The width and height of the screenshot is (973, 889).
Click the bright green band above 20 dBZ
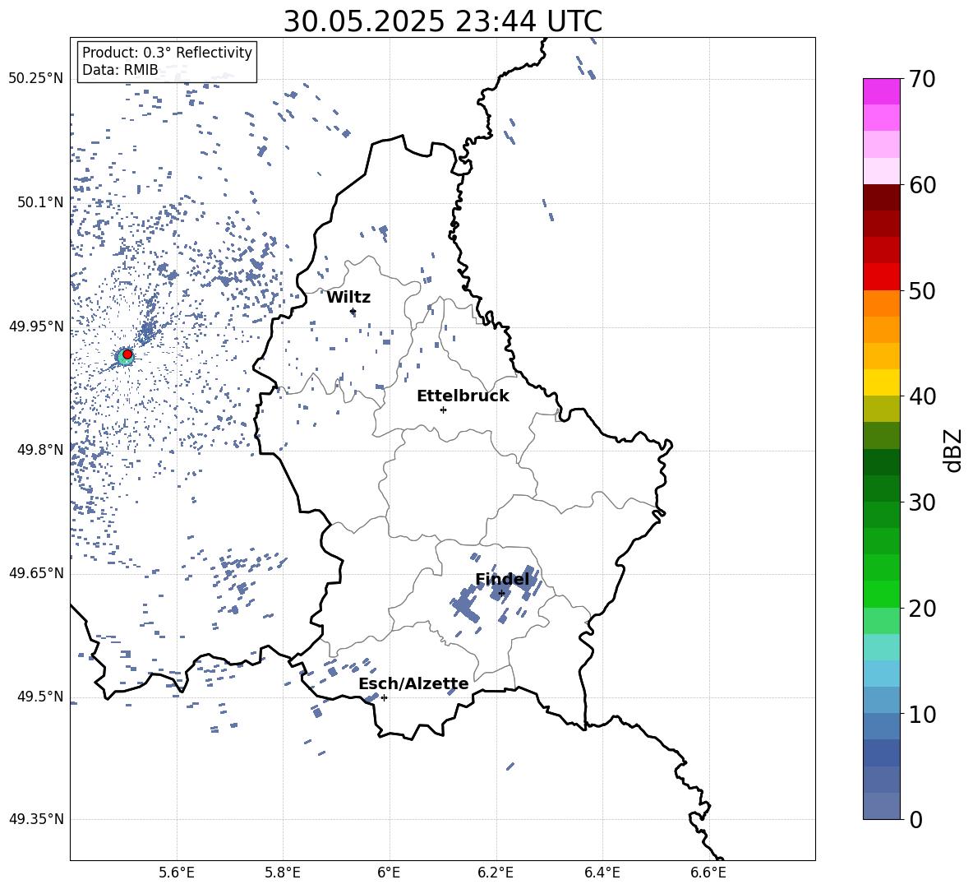pyautogui.click(x=882, y=594)
